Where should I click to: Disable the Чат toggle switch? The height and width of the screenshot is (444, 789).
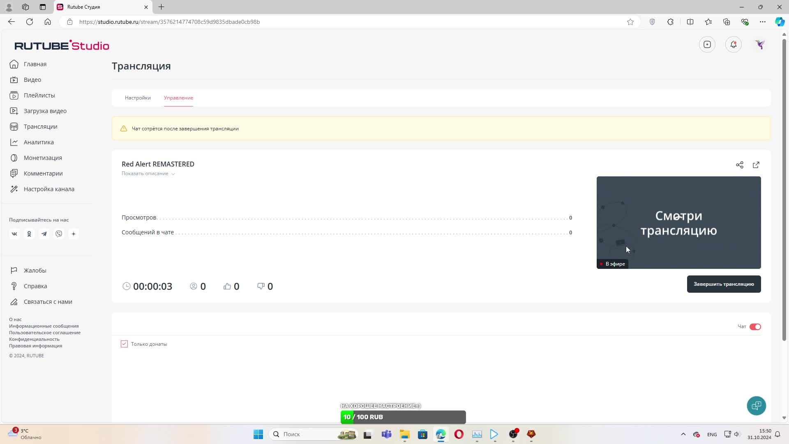pyautogui.click(x=755, y=327)
